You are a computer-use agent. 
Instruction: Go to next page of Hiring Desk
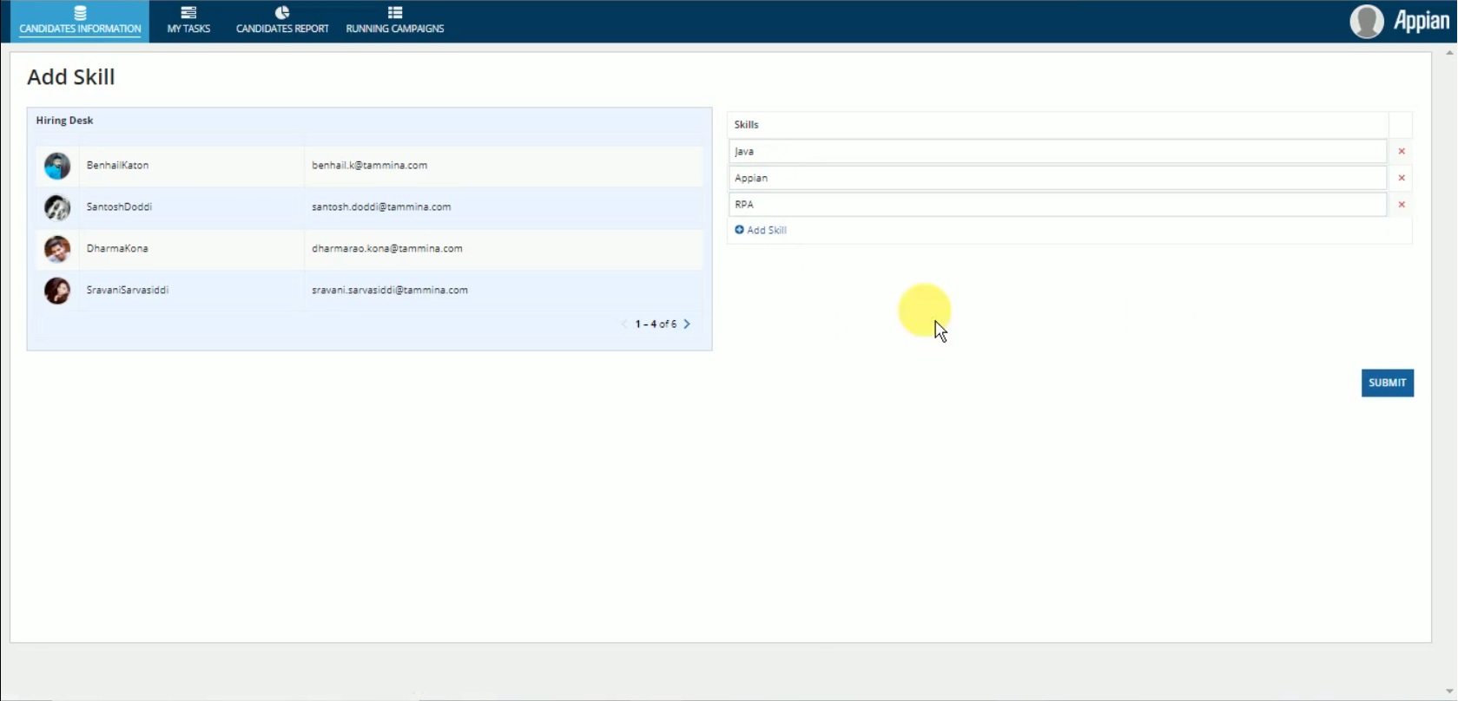click(687, 324)
